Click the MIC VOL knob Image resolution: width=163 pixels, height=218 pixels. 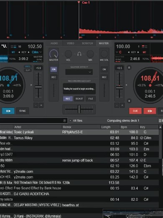point(104,54)
